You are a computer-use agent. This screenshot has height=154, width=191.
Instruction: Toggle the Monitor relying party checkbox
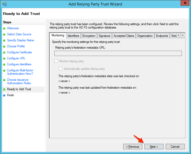click(x=56, y=61)
